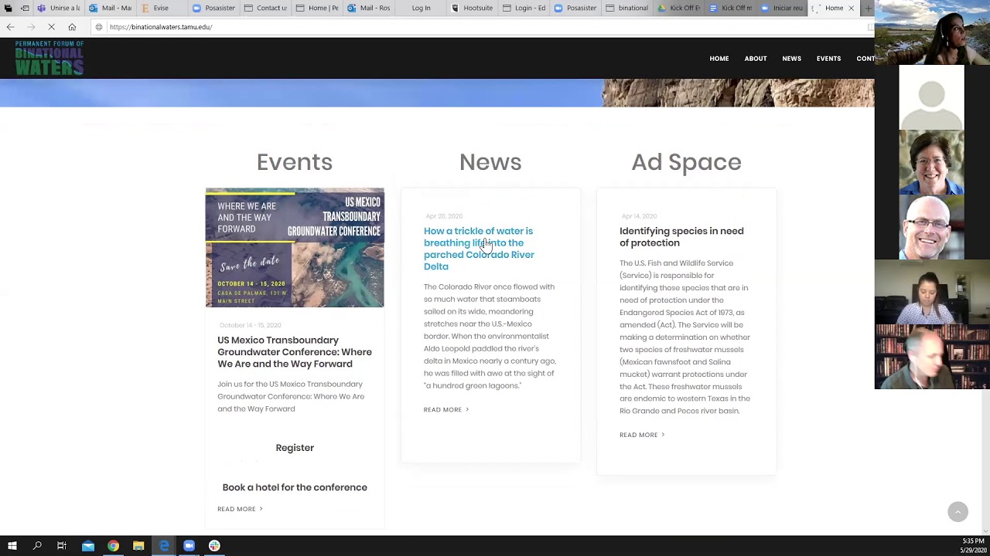Click the Events section heading
This screenshot has height=556, width=990.
(295, 162)
